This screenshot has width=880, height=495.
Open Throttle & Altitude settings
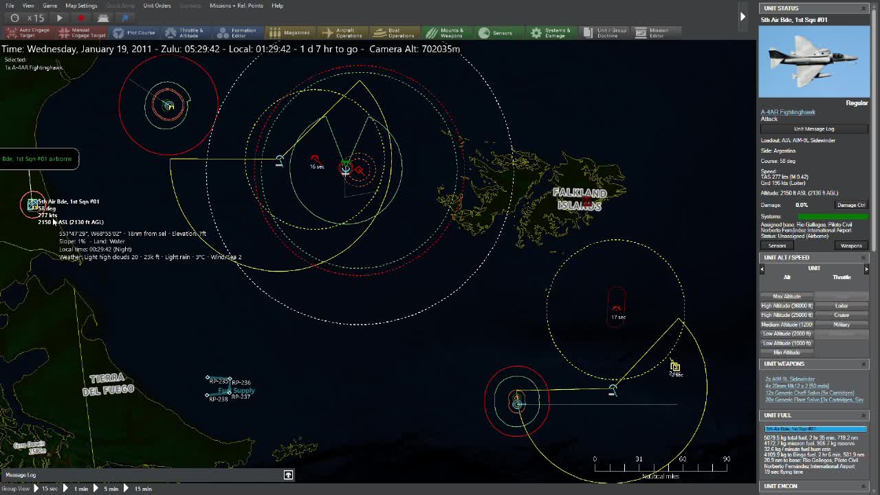click(184, 32)
